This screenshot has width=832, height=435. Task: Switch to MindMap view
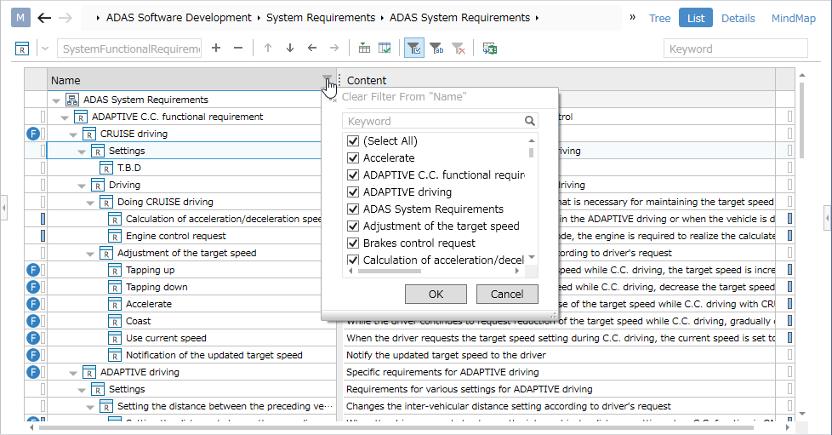(793, 18)
